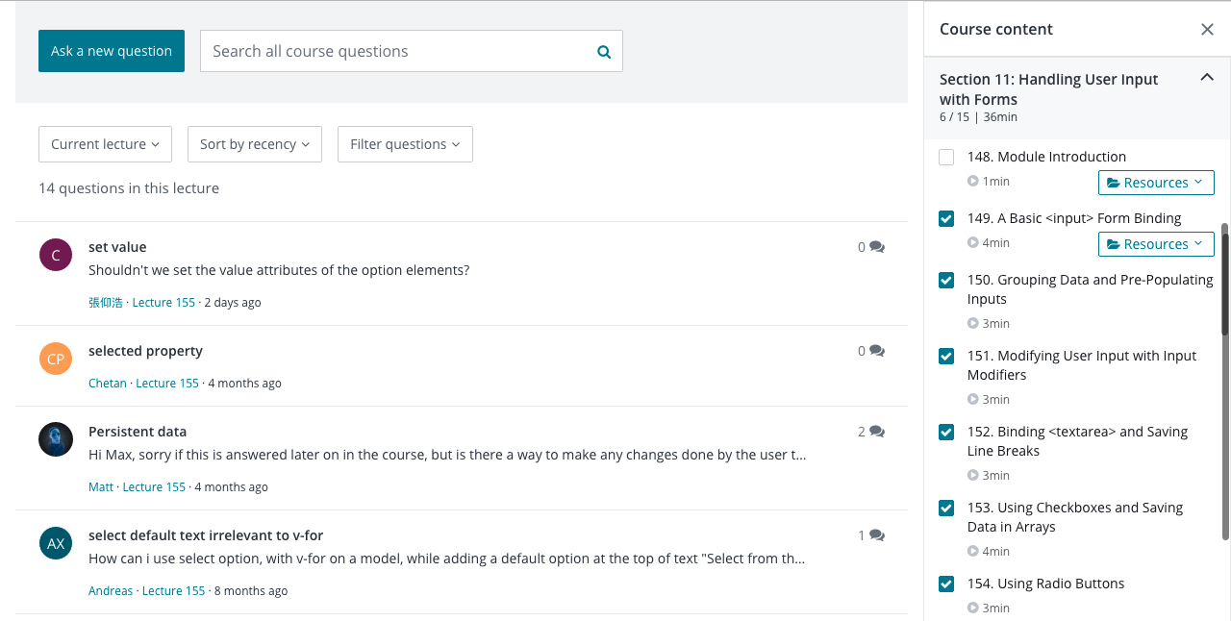Click author link 張仰浩

(x=106, y=302)
